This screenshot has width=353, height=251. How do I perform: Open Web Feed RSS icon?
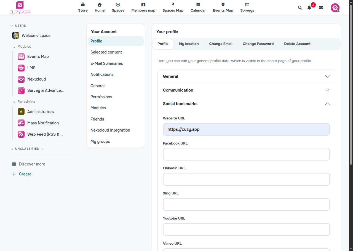tap(21, 134)
